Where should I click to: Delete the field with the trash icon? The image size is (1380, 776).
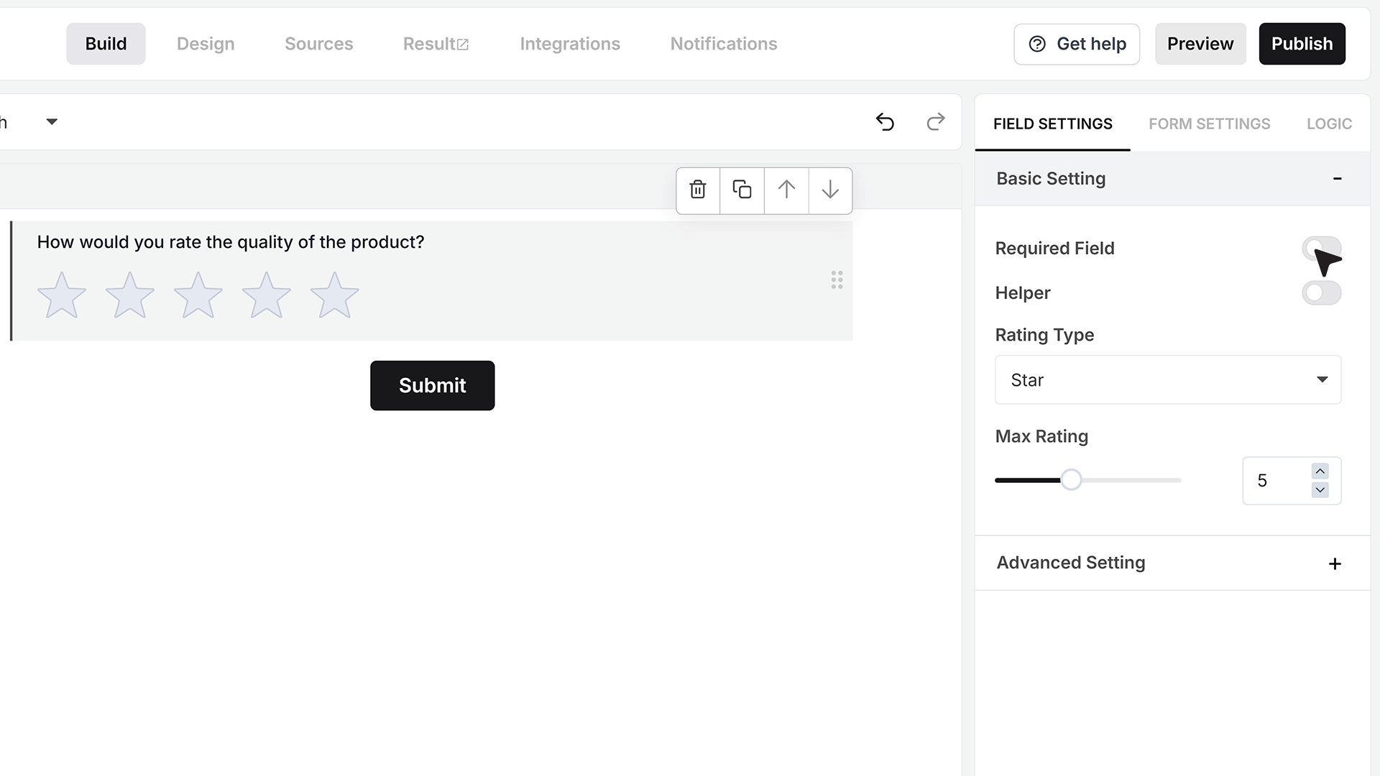(698, 190)
